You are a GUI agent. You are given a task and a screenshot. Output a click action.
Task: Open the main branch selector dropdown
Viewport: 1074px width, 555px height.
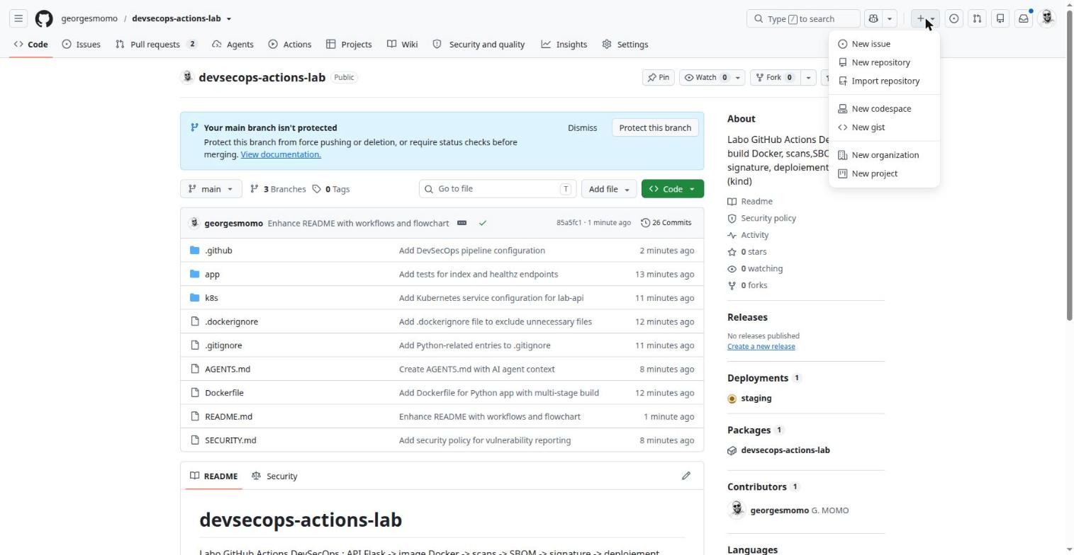211,189
